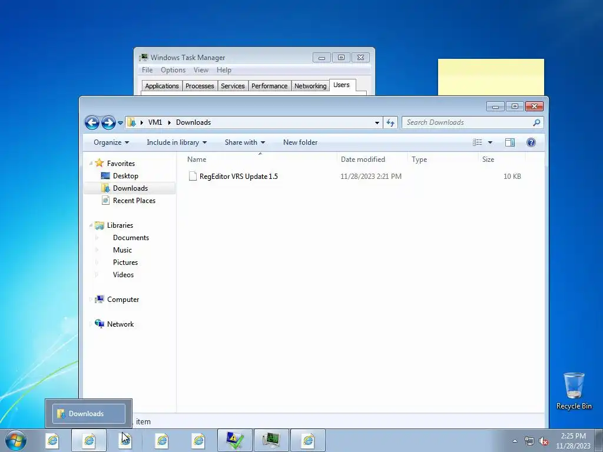Open the clock showing 2:25 PM
The image size is (603, 452).
coord(573,440)
